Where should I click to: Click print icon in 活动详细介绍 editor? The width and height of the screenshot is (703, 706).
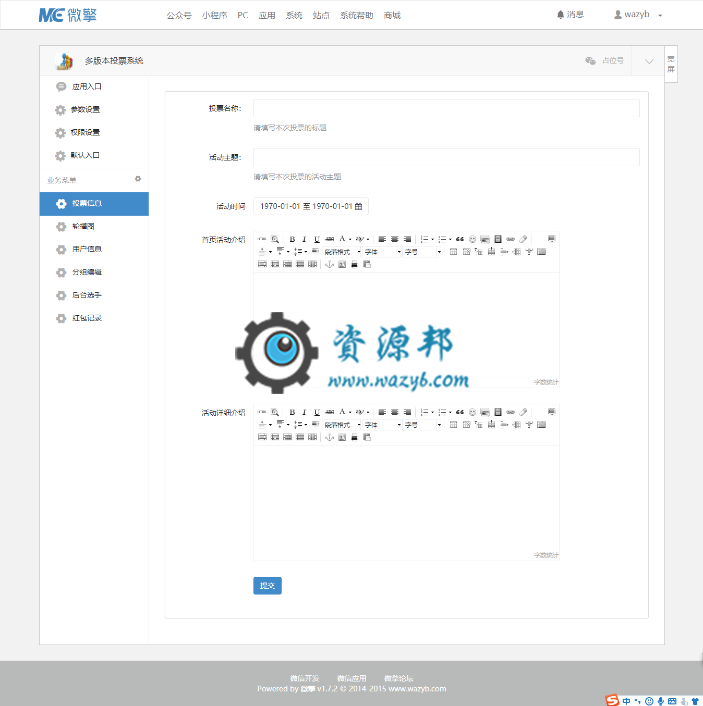(x=355, y=437)
